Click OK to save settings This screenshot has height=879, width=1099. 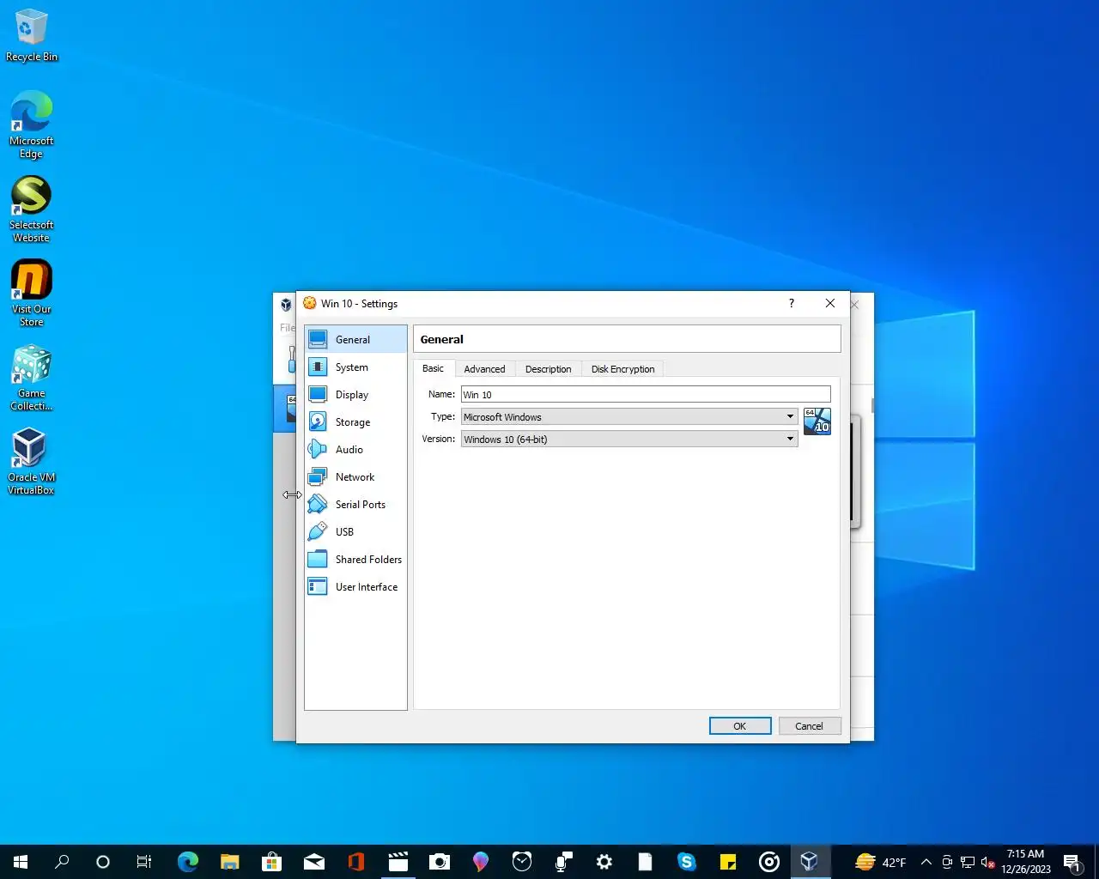pos(740,726)
